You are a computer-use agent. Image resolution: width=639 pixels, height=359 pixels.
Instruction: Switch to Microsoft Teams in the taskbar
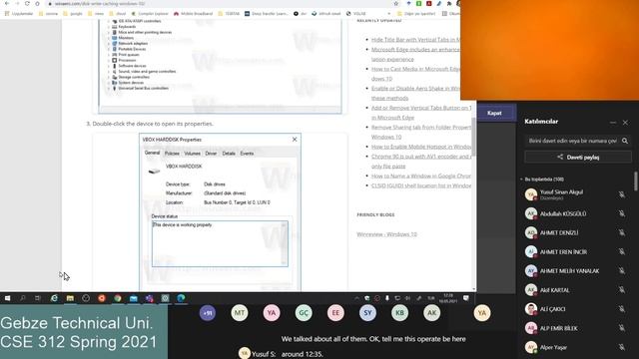149,298
